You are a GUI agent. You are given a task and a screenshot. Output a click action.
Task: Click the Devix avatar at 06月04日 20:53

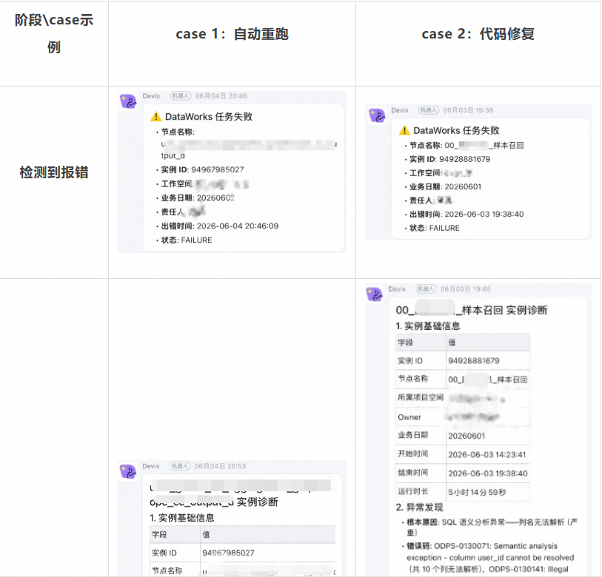click(128, 471)
